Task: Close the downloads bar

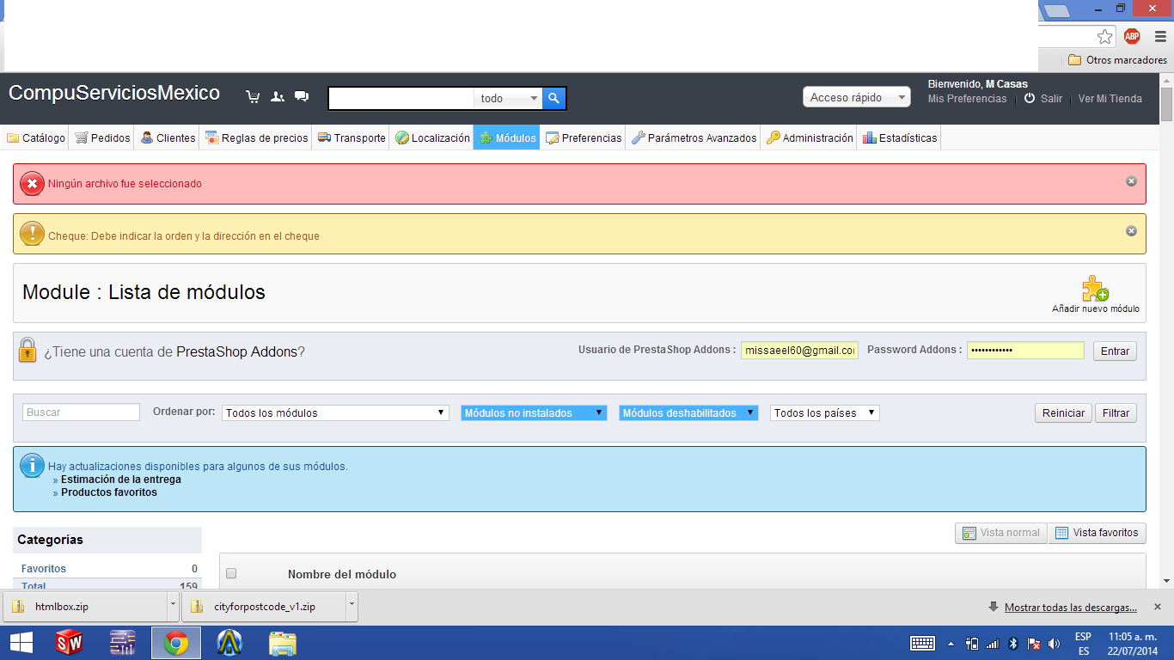Action: [x=1157, y=607]
